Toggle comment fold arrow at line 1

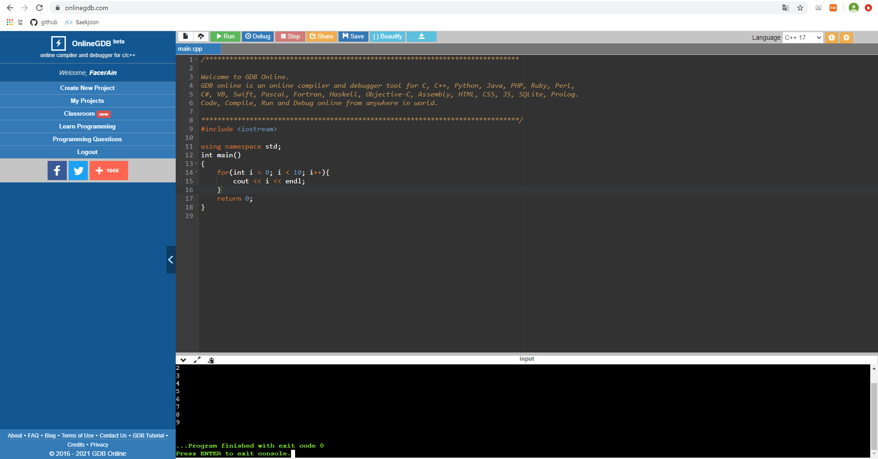click(x=196, y=59)
